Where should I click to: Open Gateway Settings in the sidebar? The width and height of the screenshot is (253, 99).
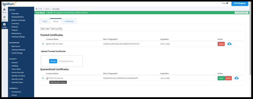18,37
